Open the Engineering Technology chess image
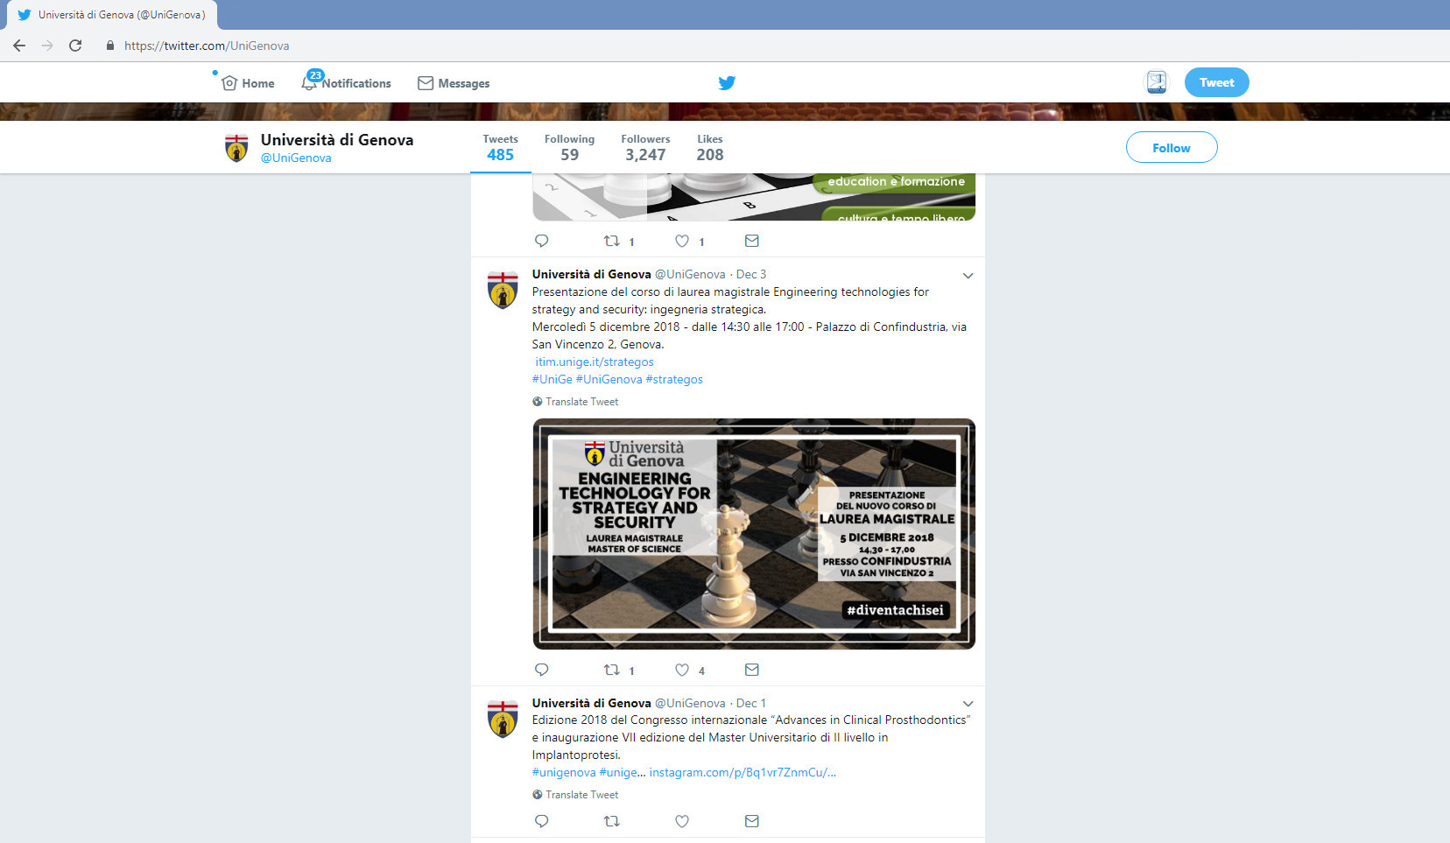The width and height of the screenshot is (1450, 843). [x=754, y=533]
